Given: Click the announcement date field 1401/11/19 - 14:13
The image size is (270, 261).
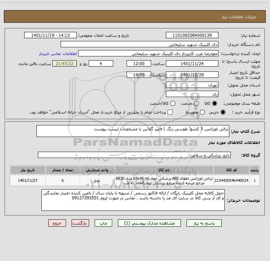Looking at the screenshot, I should click(50, 35).
